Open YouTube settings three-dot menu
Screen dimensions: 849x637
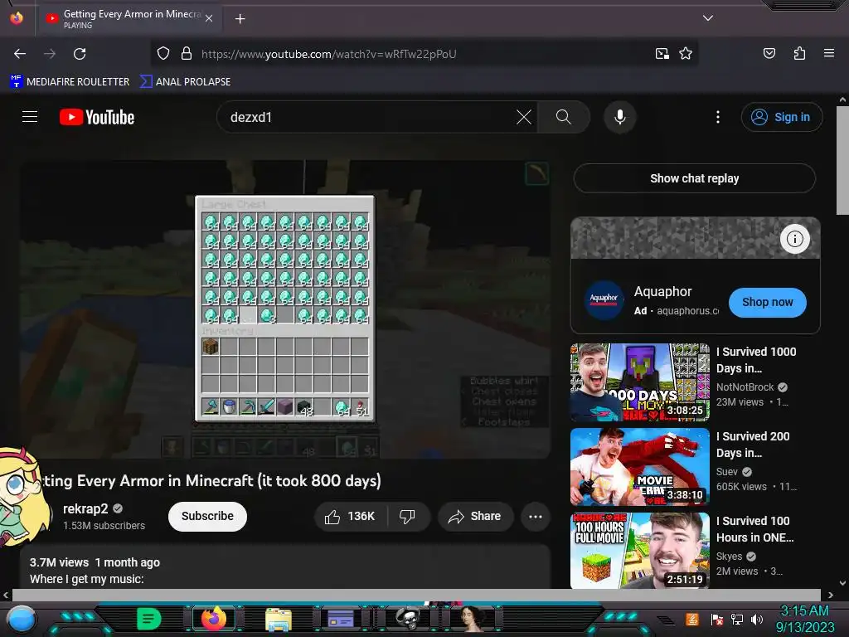(718, 117)
